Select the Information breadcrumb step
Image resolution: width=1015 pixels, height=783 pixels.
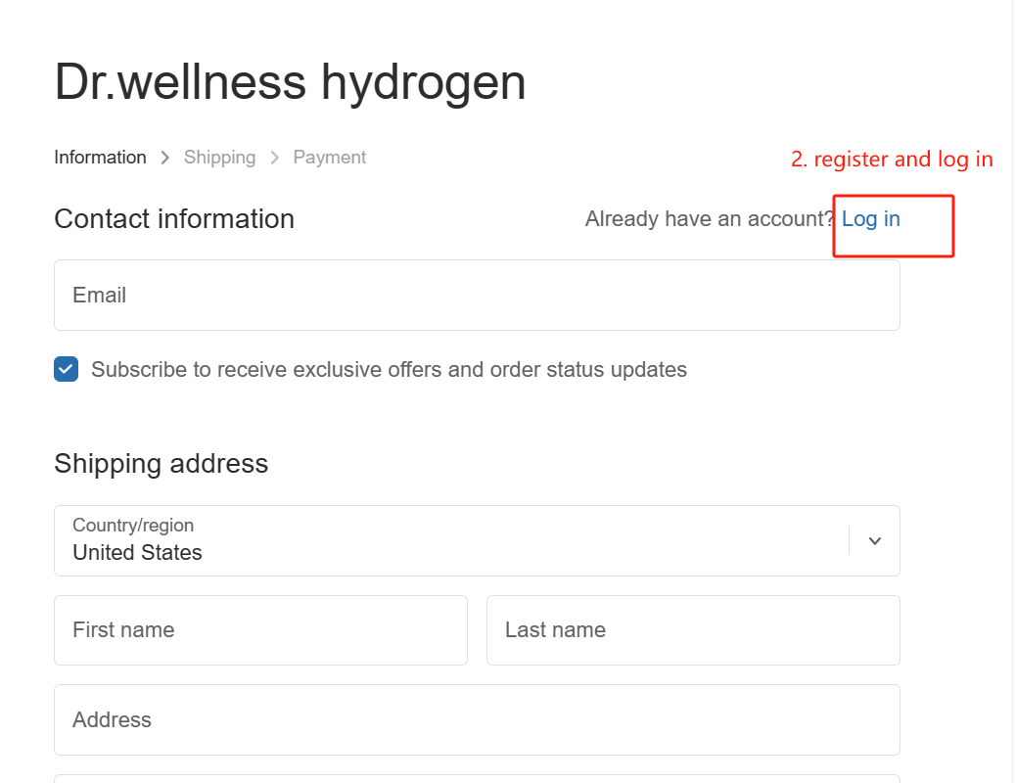(100, 158)
